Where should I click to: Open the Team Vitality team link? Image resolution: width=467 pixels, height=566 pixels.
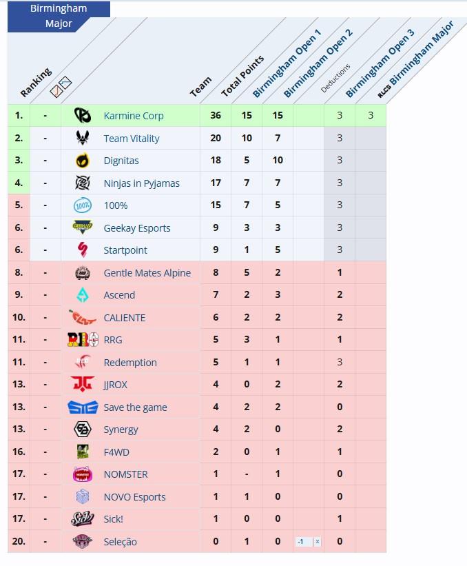[x=132, y=139]
